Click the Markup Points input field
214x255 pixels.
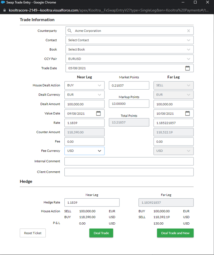point(129,104)
